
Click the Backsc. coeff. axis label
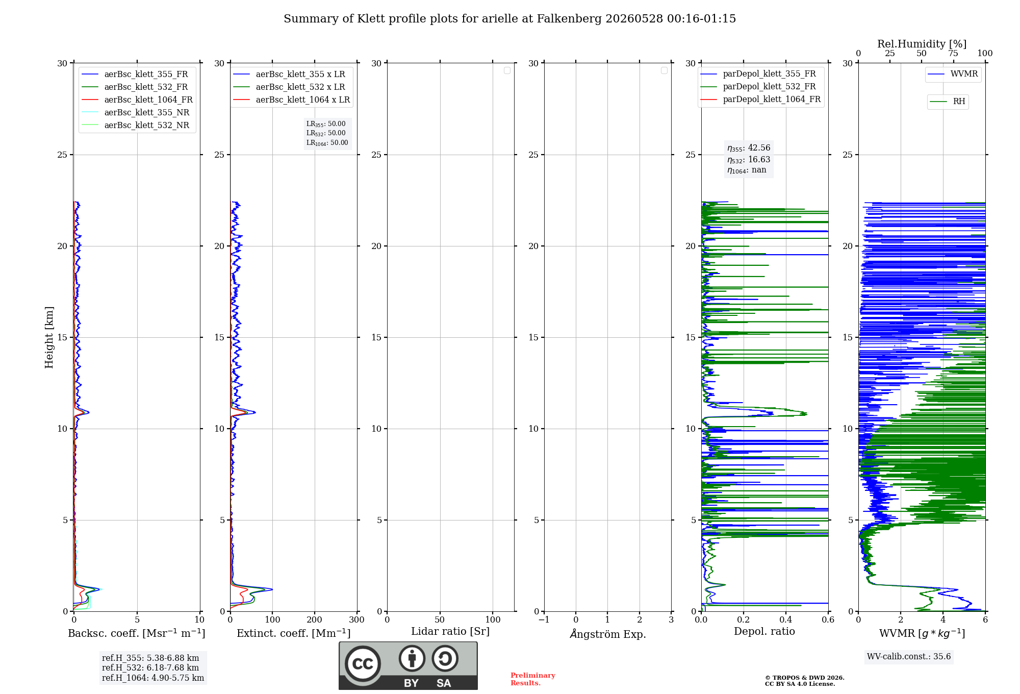pyautogui.click(x=137, y=633)
